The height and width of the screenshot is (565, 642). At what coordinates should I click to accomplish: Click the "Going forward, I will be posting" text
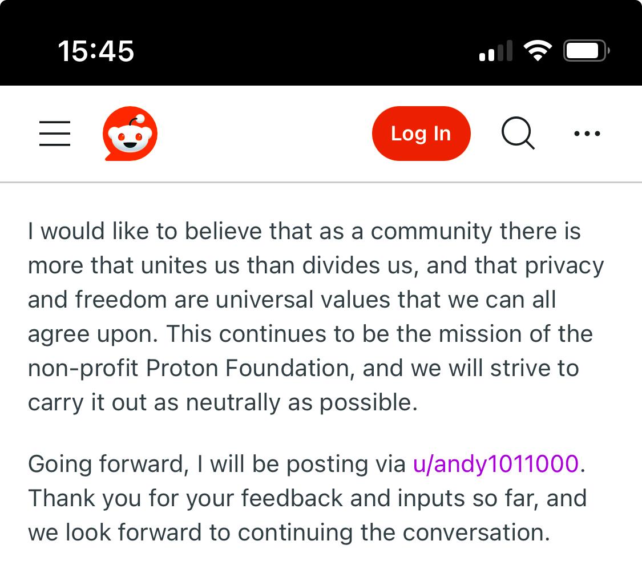217,464
